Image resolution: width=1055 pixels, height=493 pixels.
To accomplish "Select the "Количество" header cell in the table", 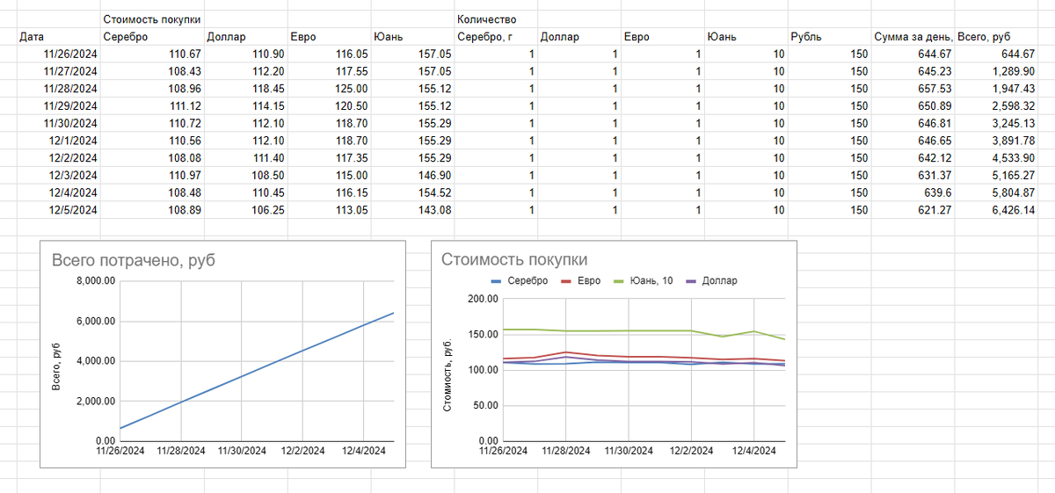I will (497, 19).
